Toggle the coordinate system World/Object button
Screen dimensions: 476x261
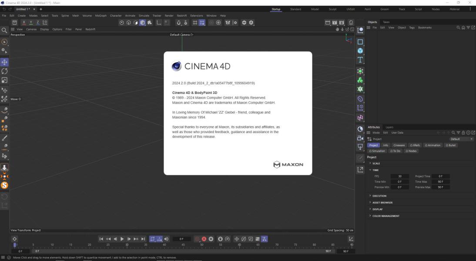pos(45,23)
